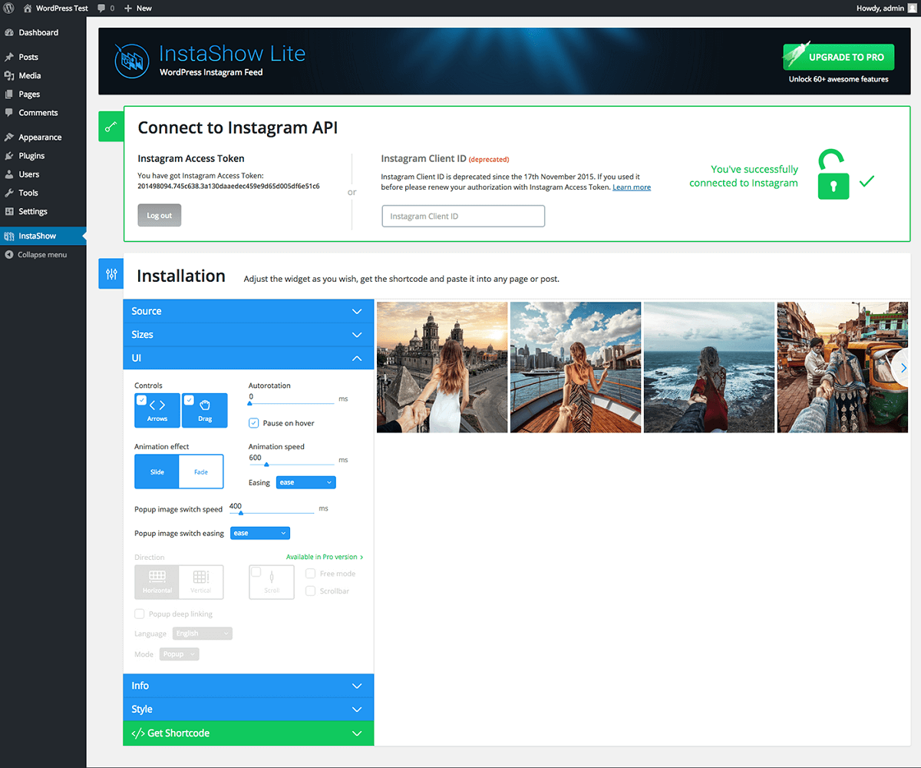
Task: Collapse the UI section
Action: click(248, 358)
